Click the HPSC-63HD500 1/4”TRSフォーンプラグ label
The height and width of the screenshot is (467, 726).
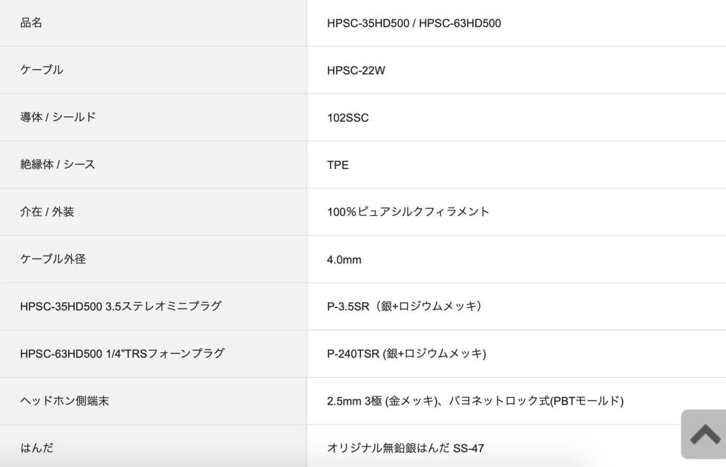(122, 353)
